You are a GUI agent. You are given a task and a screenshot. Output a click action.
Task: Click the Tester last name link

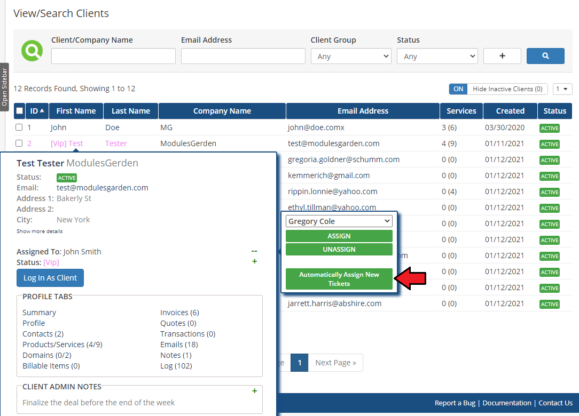116,143
